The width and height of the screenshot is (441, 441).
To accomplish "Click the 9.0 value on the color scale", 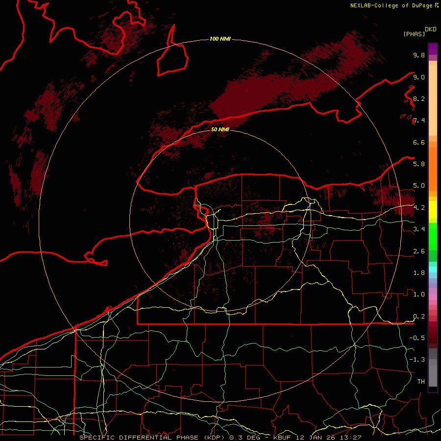I will click(419, 77).
